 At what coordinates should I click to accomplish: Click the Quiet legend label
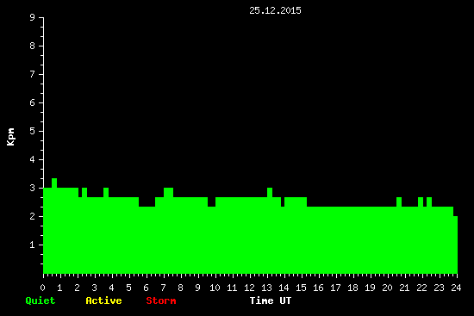41,301
